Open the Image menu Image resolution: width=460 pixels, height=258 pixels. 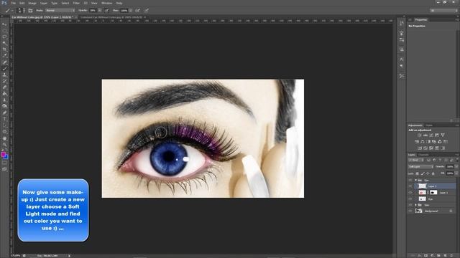[32, 3]
